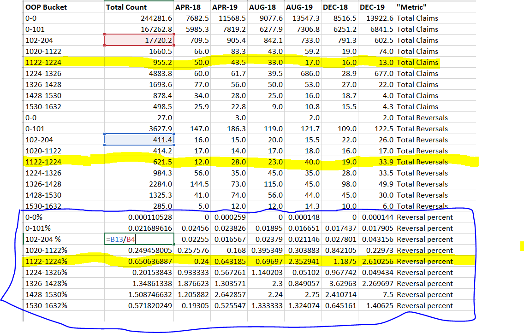This screenshot has height=333, width=524.
Task: Select the Total Count header cell
Action: pyautogui.click(x=139, y=7)
